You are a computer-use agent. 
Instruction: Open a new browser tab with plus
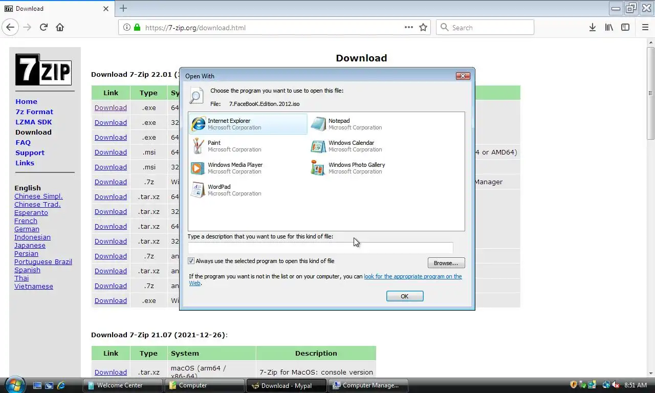pos(123,8)
